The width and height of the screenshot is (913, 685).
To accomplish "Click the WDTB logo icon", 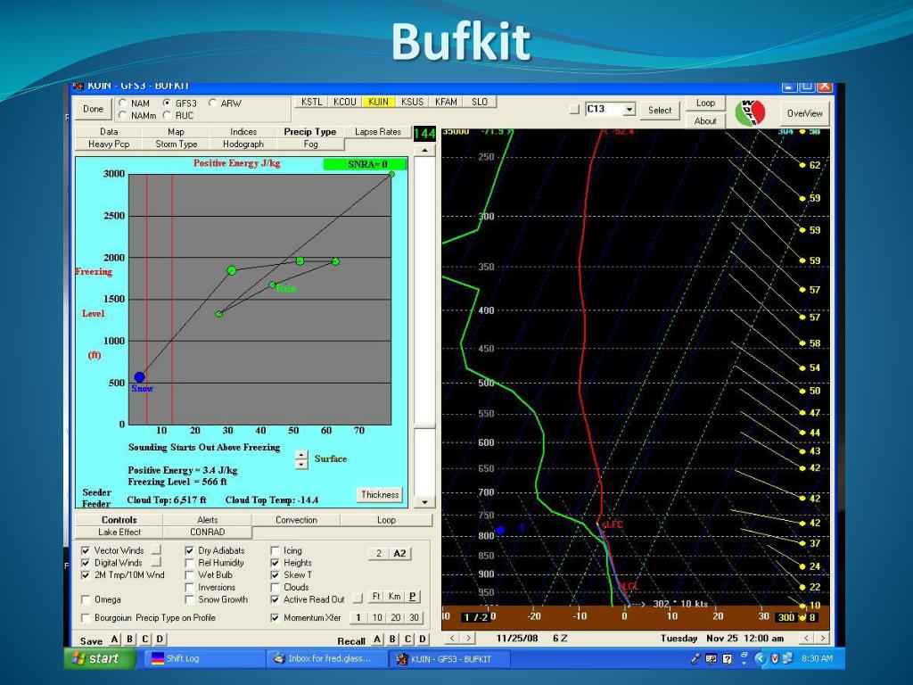I will (750, 113).
